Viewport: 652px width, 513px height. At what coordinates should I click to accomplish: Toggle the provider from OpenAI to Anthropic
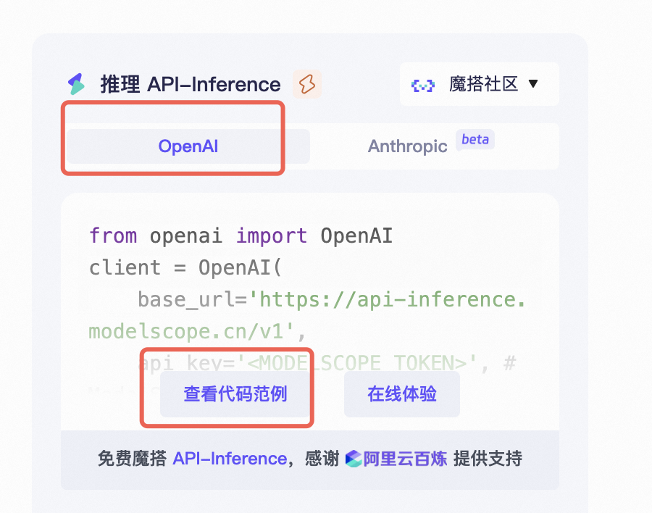click(407, 146)
